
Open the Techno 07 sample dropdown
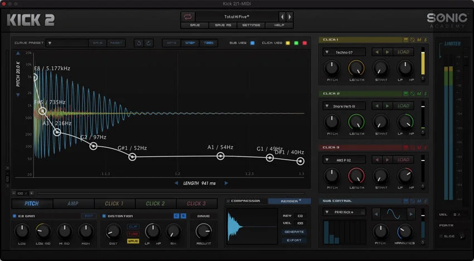(344, 52)
